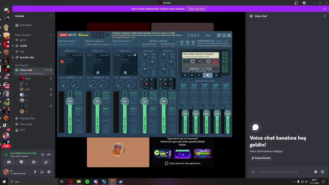
Task: Open hardware out A2 device dropdown
Action: point(188,43)
